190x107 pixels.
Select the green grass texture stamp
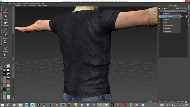tap(8, 89)
